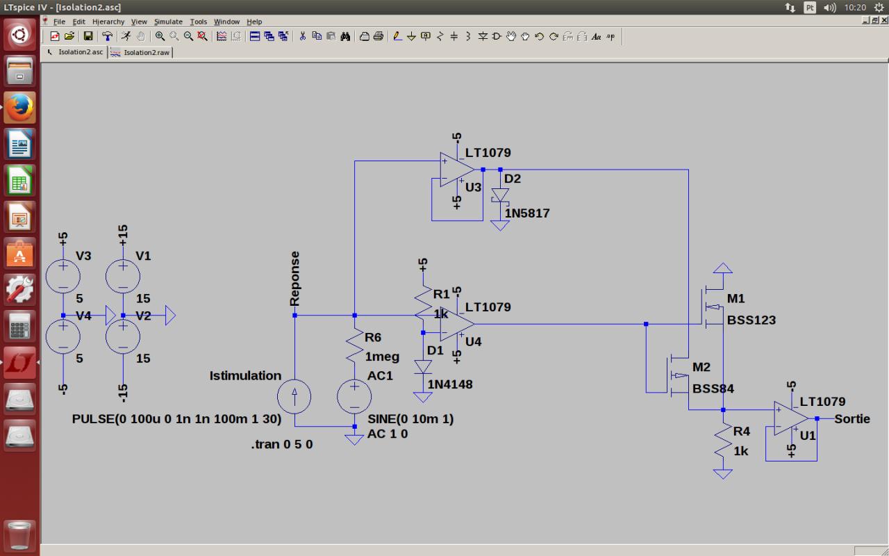The image size is (889, 556).
Task: Click the Reponse net label
Action: point(294,279)
